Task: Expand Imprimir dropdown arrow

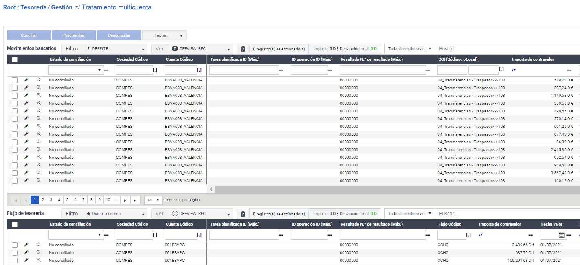Action: [181, 35]
